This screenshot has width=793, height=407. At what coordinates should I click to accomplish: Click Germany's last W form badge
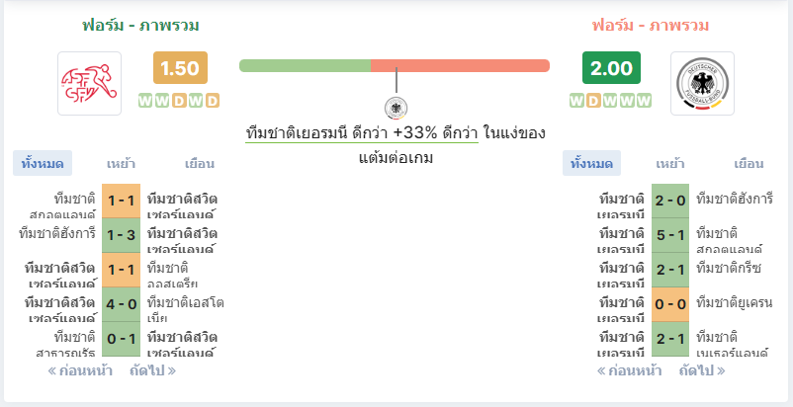click(x=644, y=101)
